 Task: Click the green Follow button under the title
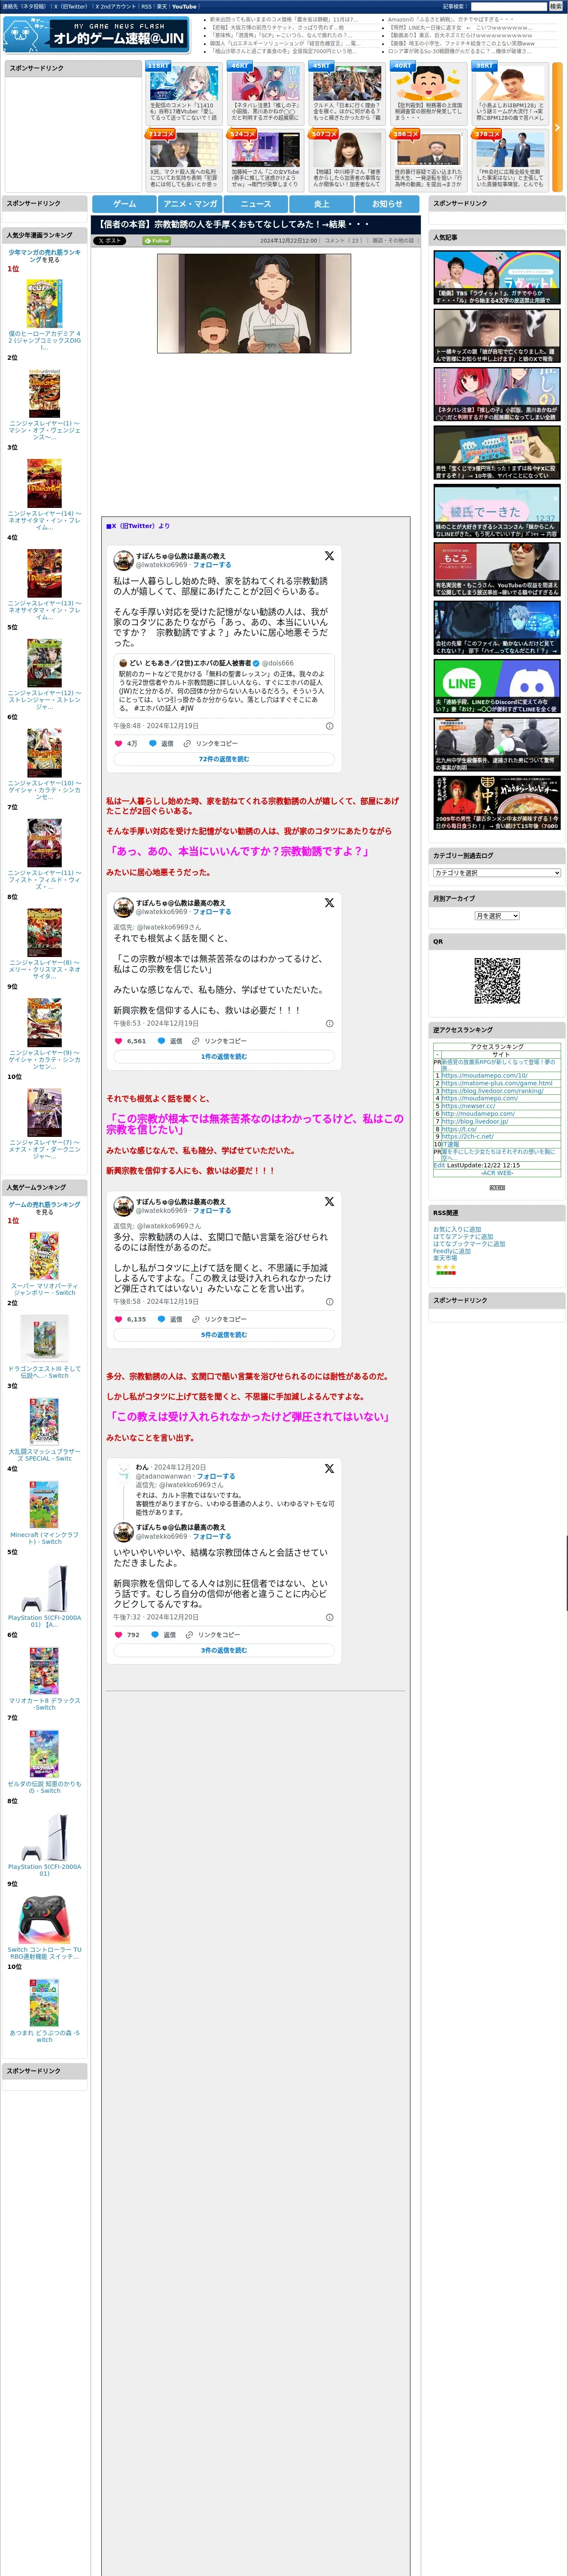(157, 241)
